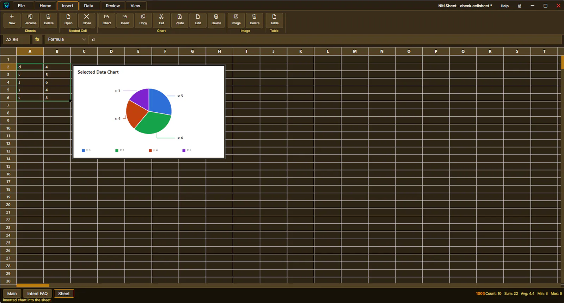Open the Intent FAQ sheet tab
The image size is (564, 303).
37,293
